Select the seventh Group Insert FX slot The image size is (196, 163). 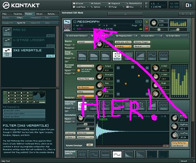click(152, 56)
